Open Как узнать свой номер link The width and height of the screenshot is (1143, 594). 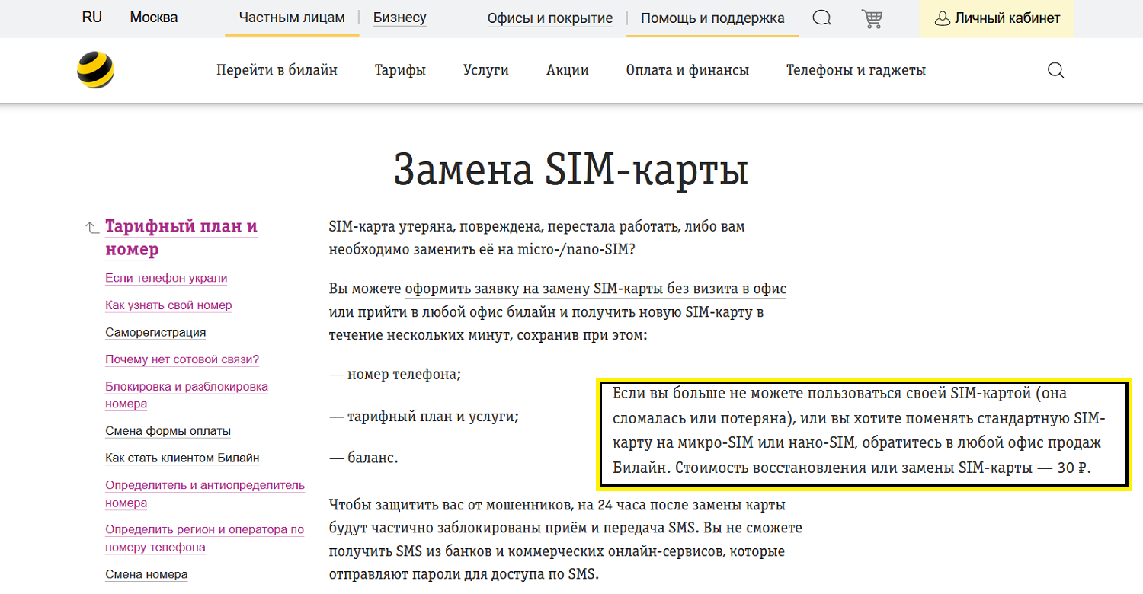[168, 305]
